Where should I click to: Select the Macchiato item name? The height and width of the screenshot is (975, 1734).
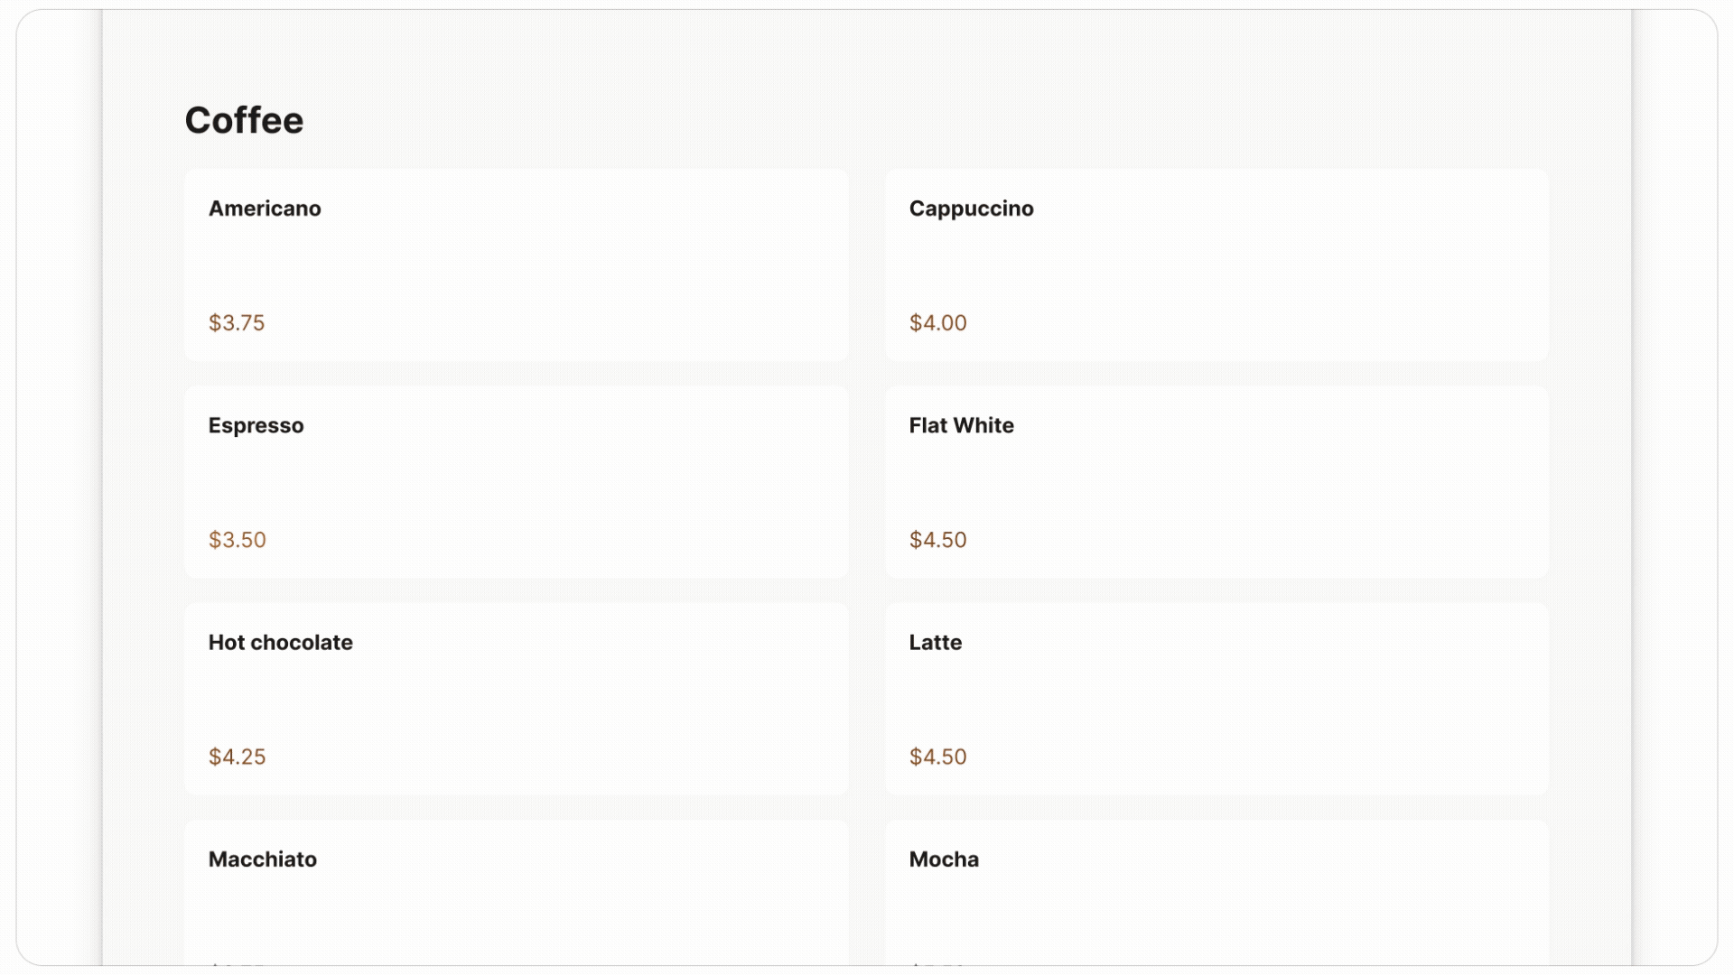[x=262, y=859]
